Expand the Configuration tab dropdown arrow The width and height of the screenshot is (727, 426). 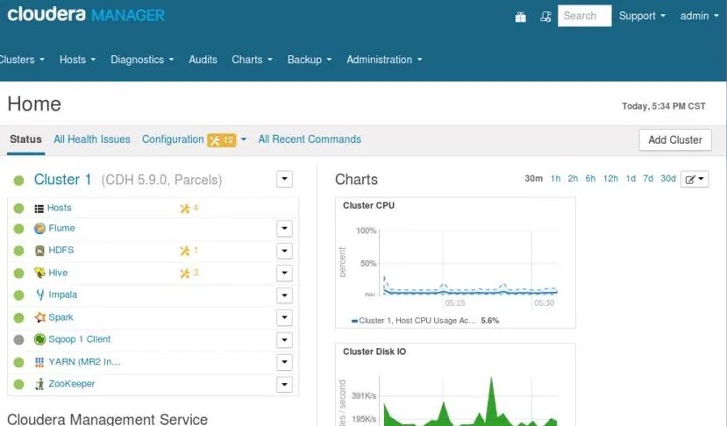(x=244, y=139)
